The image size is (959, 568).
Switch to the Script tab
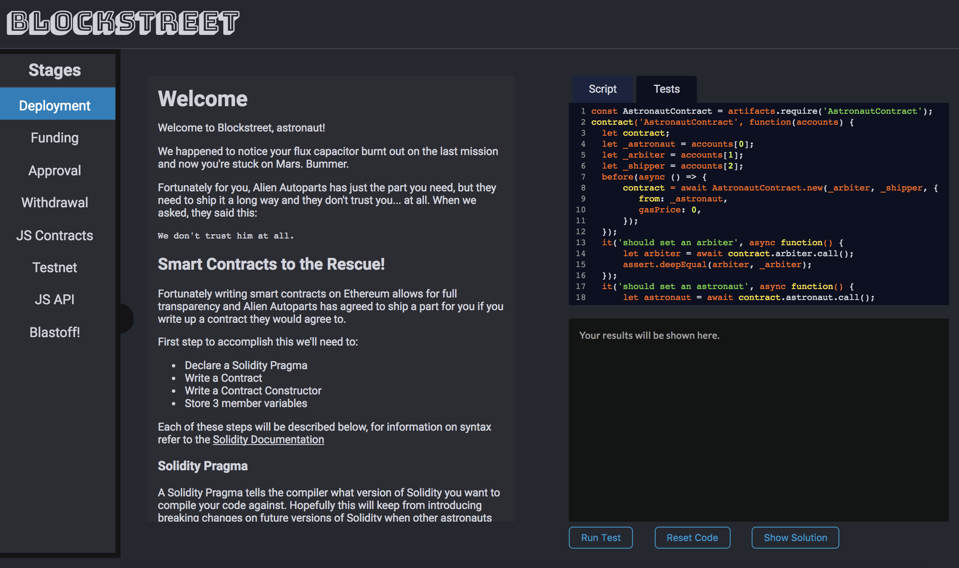click(602, 89)
